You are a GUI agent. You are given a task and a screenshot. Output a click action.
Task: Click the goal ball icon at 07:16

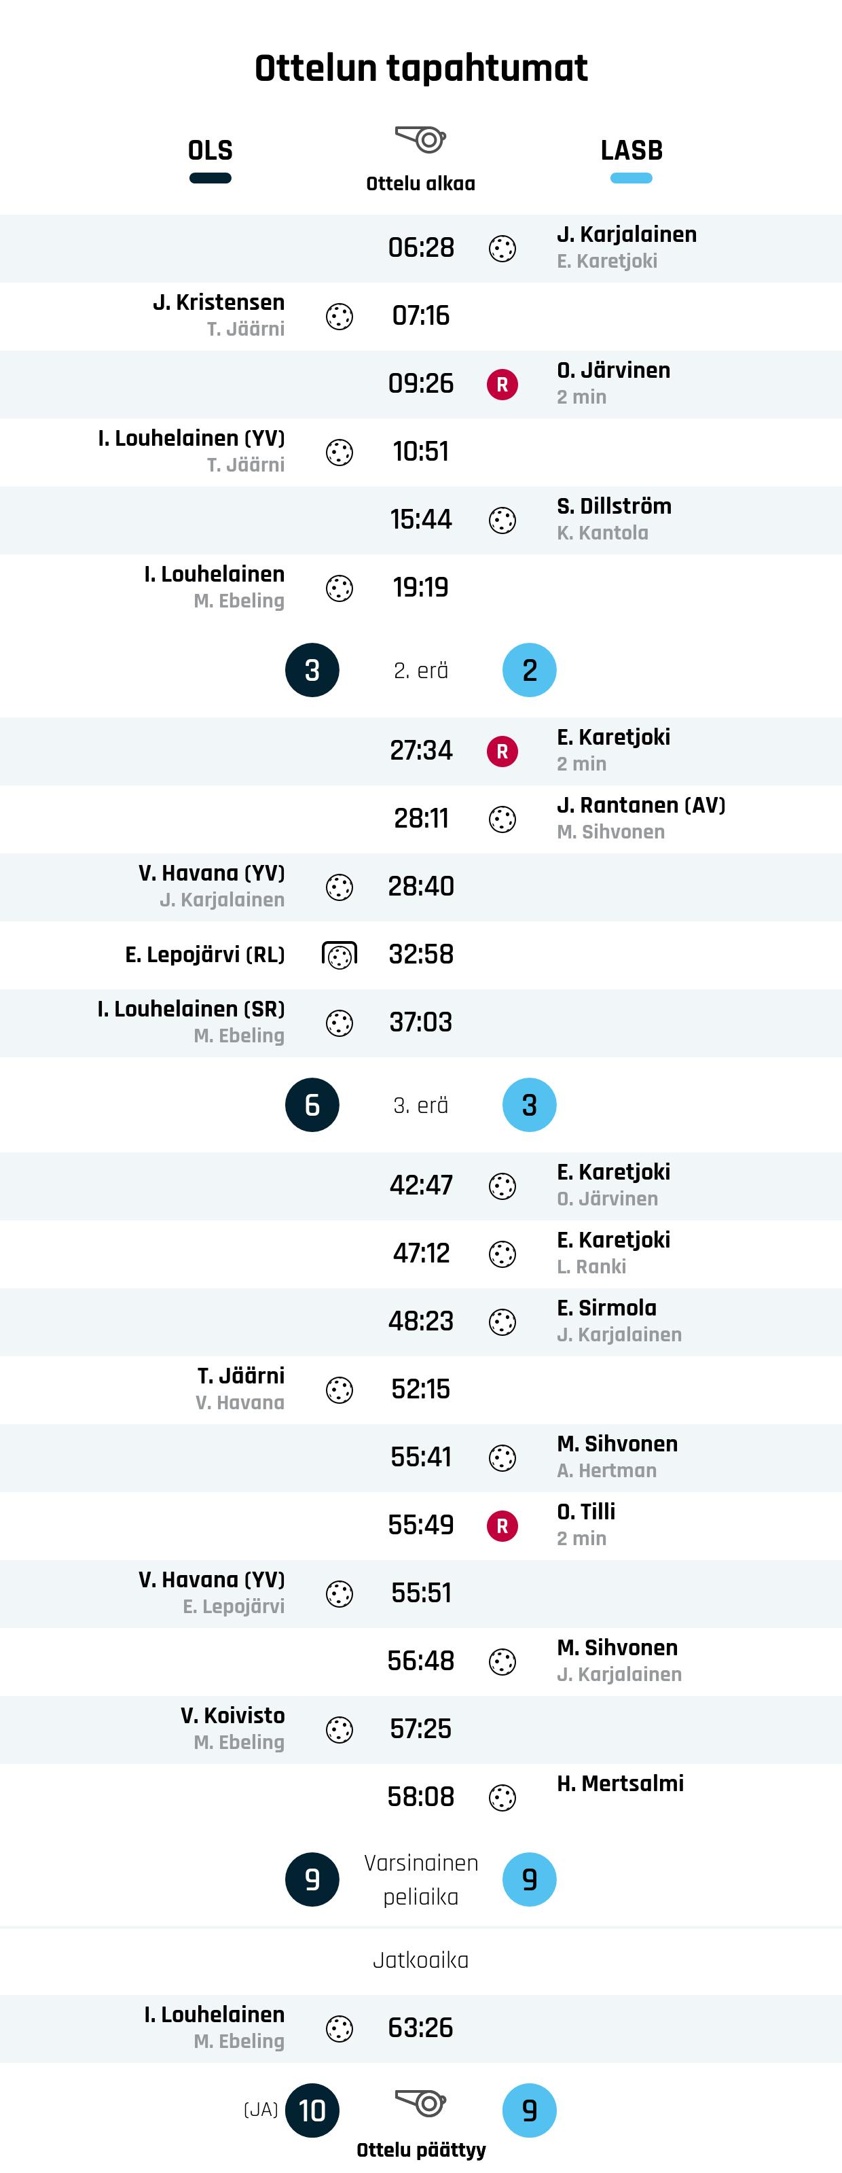(x=340, y=317)
